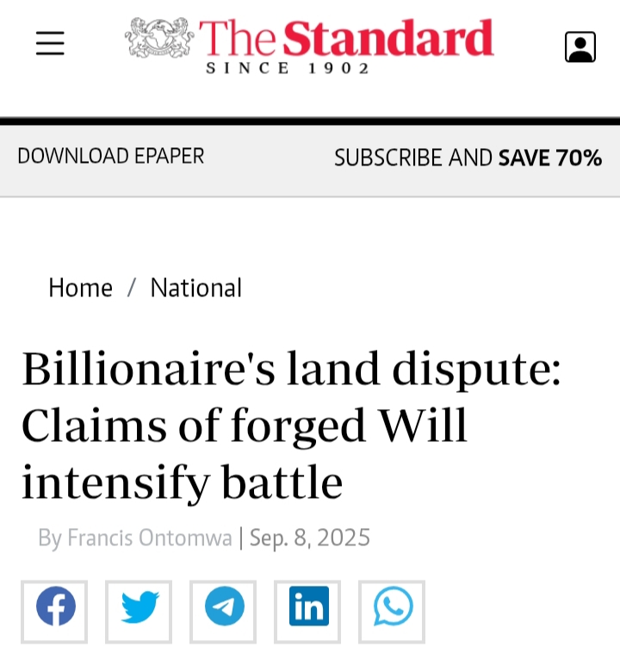Click the lion crest emblem
This screenshot has width=620, height=647.
click(160, 38)
